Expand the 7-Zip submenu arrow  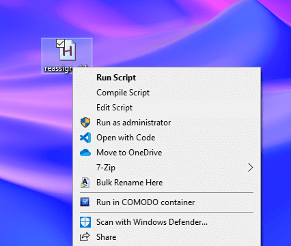[x=250, y=168]
